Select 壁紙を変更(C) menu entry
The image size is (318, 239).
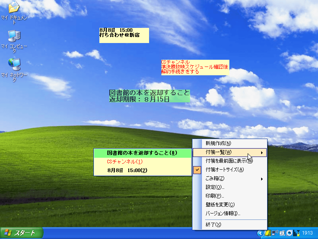230,205
